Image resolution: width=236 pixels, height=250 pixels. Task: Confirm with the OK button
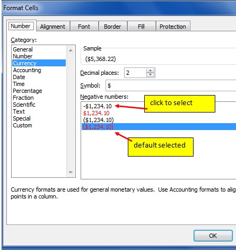213,236
